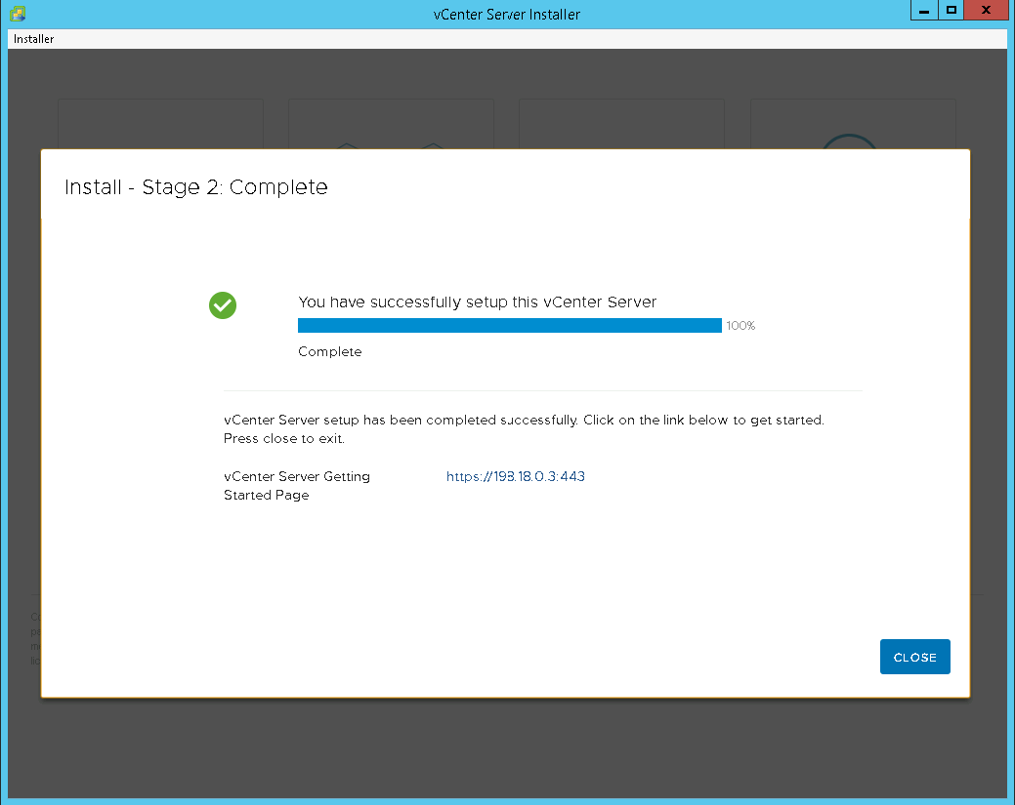The height and width of the screenshot is (805, 1015).
Task: Click the "Complete" status text
Action: [329, 352]
